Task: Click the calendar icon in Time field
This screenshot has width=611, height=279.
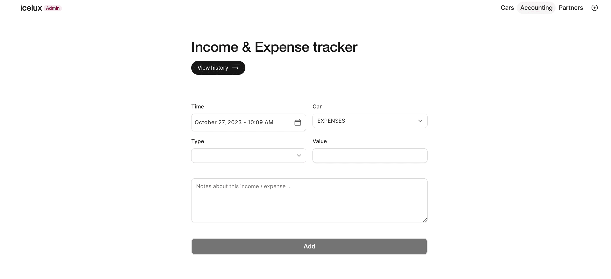Action: [x=297, y=122]
